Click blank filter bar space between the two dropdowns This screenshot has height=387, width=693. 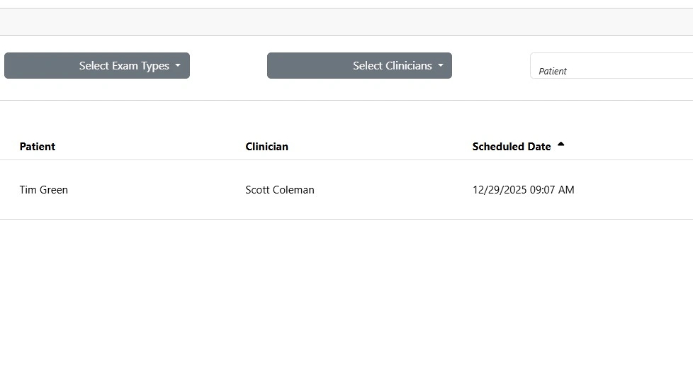(x=228, y=66)
